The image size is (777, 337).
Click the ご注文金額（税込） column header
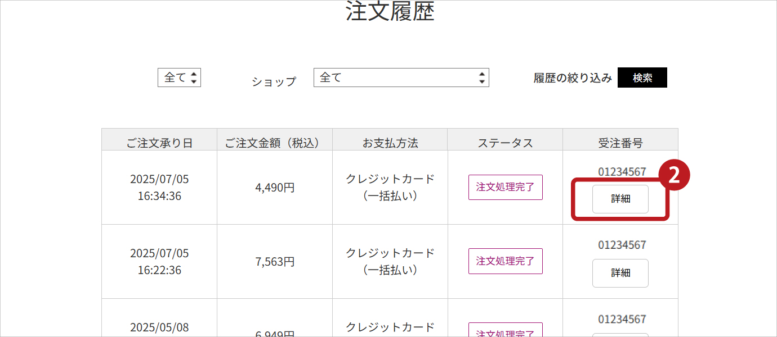point(275,143)
